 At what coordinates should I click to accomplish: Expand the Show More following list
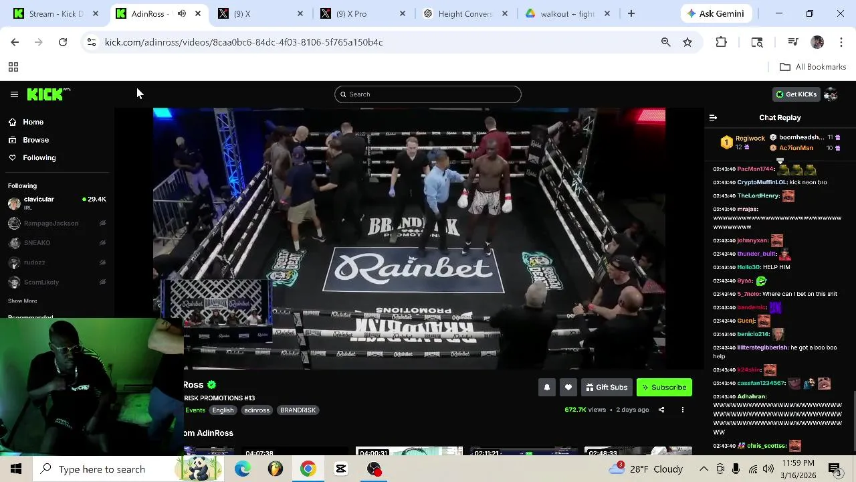[23, 301]
